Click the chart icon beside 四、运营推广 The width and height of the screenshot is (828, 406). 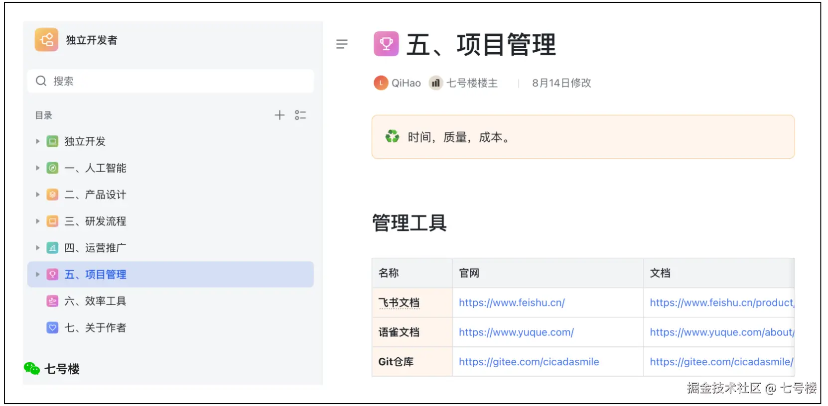tap(52, 248)
